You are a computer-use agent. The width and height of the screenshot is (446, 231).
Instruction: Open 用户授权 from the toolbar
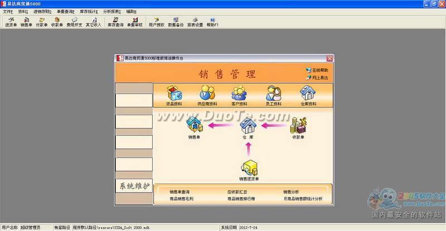pyautogui.click(x=157, y=22)
